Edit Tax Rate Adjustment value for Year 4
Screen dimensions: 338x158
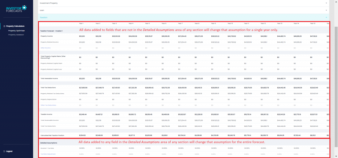131,154
